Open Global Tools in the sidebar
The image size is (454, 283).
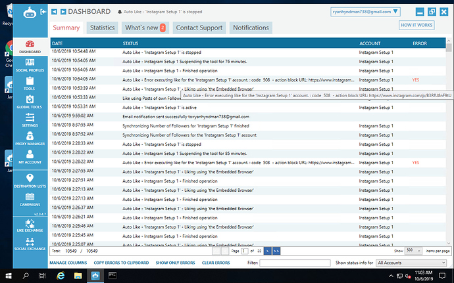point(30,102)
